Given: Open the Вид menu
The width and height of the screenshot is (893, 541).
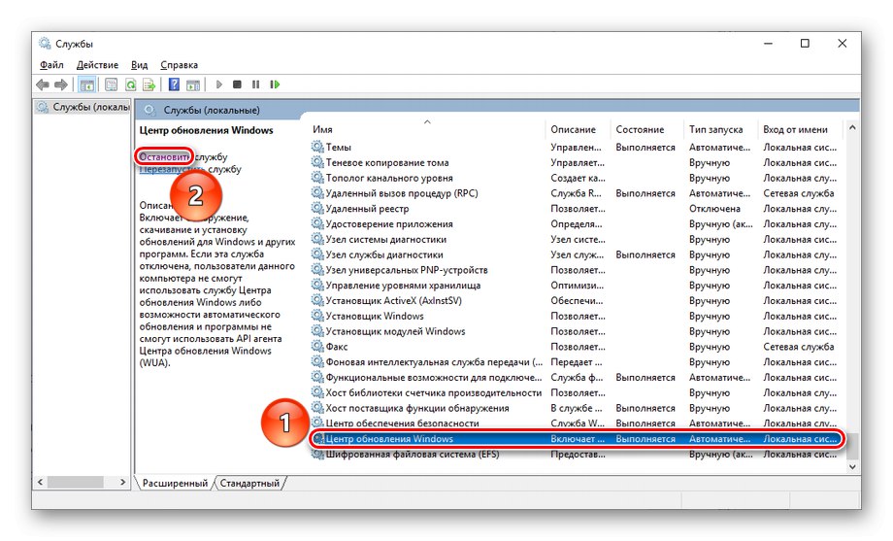Looking at the screenshot, I should [x=139, y=65].
